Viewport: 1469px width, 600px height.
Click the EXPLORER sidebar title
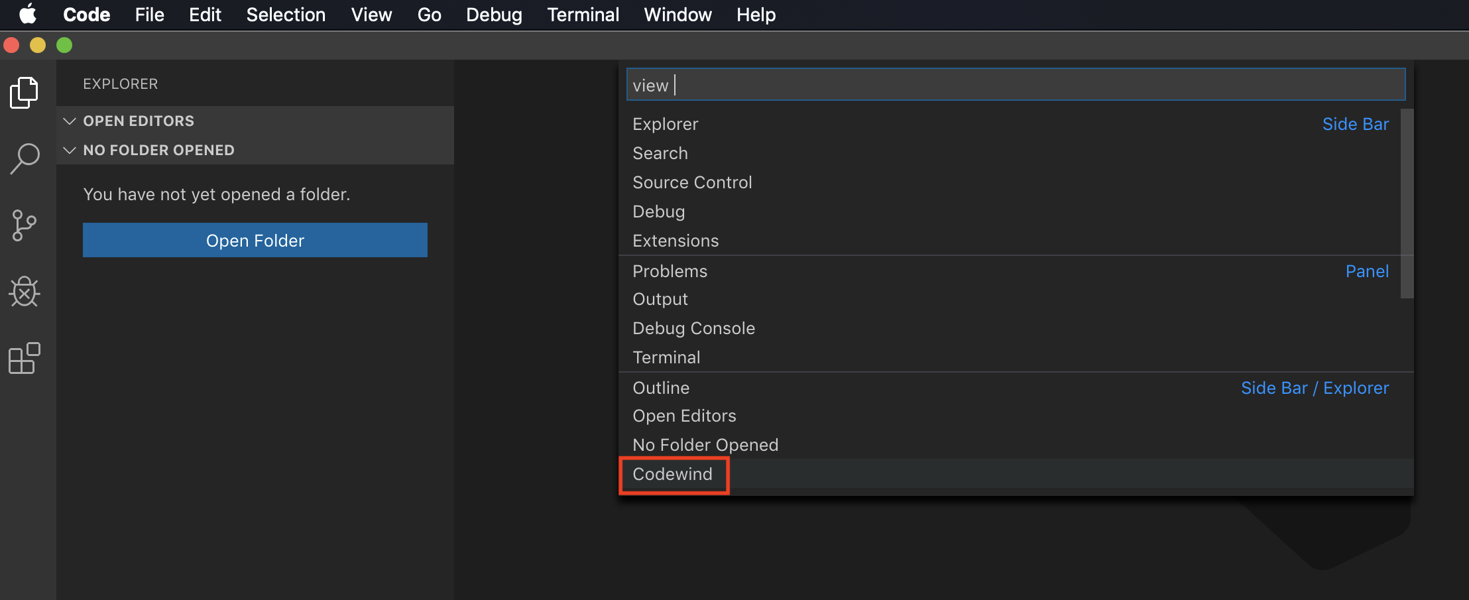pos(121,84)
